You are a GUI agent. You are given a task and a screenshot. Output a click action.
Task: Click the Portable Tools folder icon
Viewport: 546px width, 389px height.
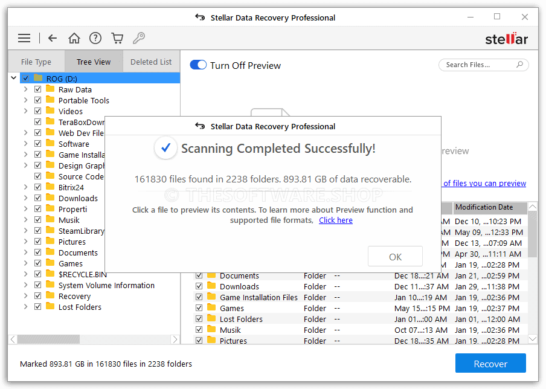[51, 100]
